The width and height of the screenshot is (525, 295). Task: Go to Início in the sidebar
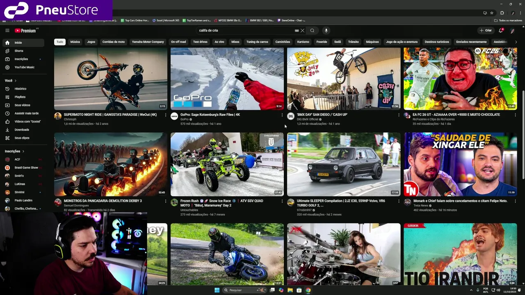tap(23, 43)
